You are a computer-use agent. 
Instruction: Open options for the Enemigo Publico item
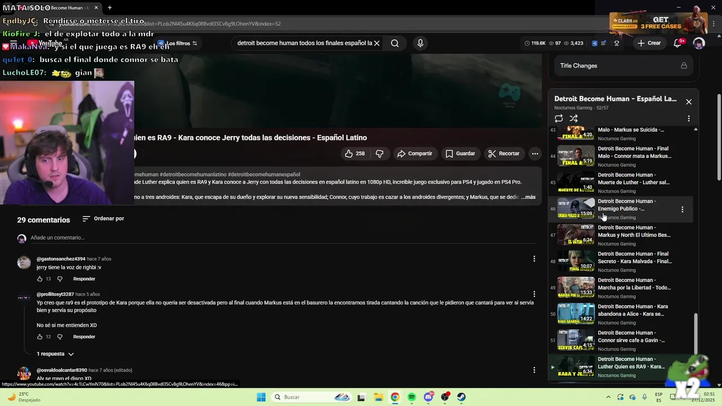[x=683, y=209]
